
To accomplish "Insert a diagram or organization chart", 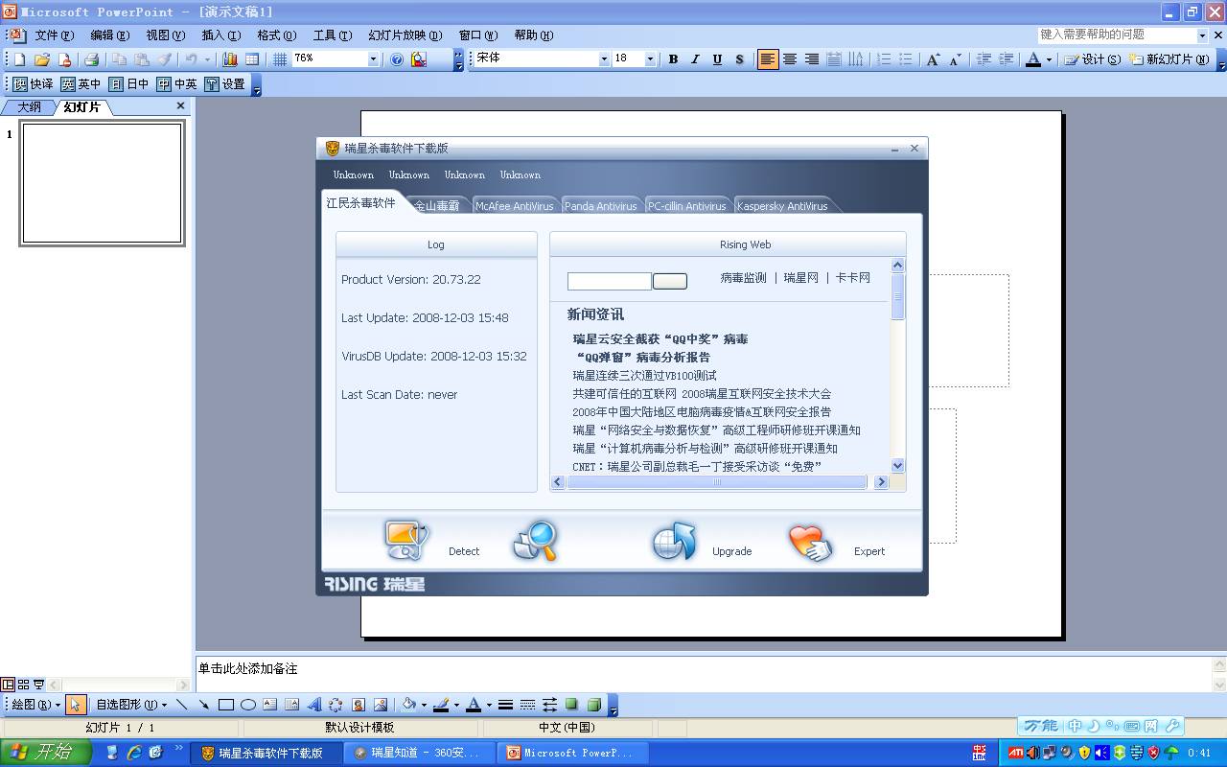I will 336,705.
